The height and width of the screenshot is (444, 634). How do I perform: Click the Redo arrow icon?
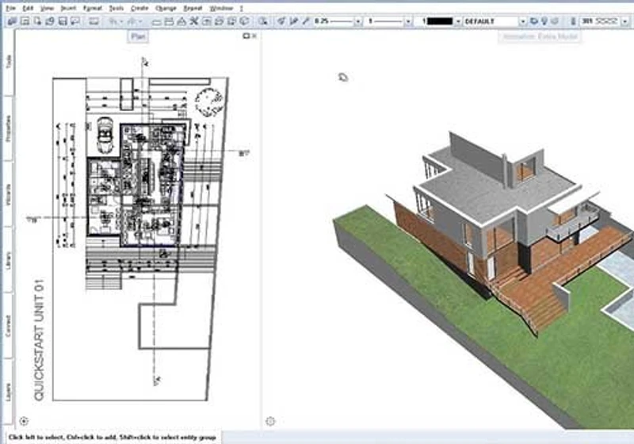131,21
